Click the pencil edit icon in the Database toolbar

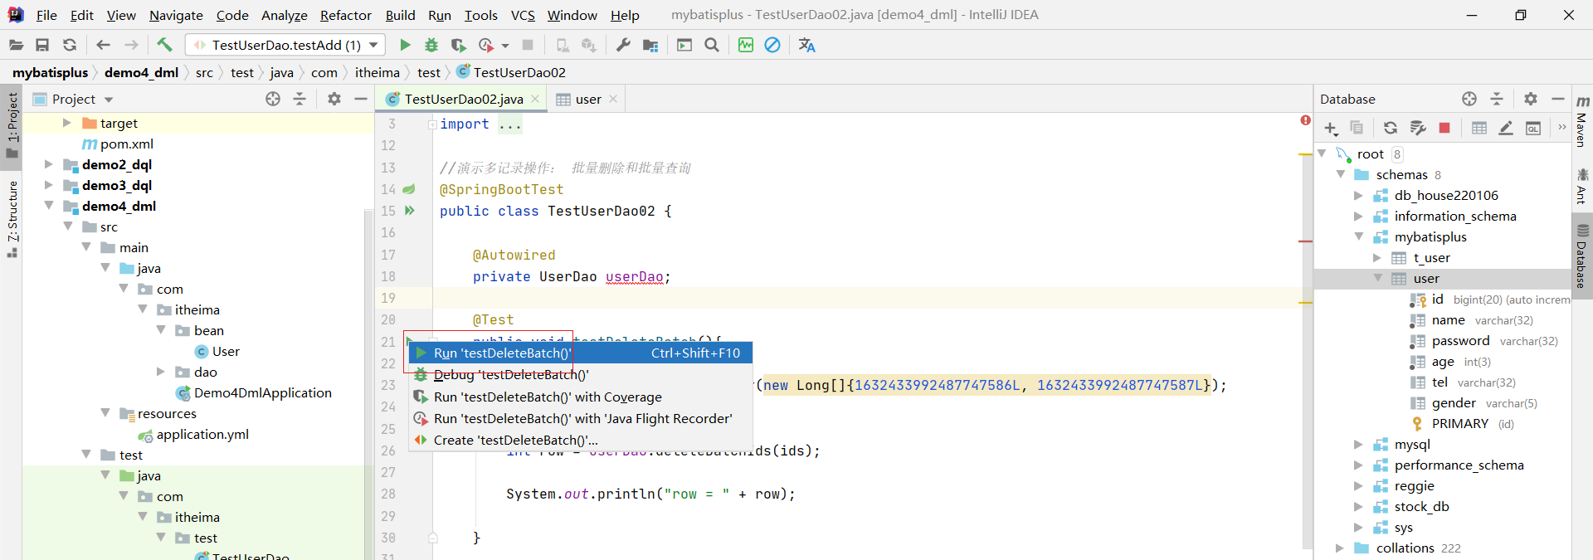[x=1506, y=128]
